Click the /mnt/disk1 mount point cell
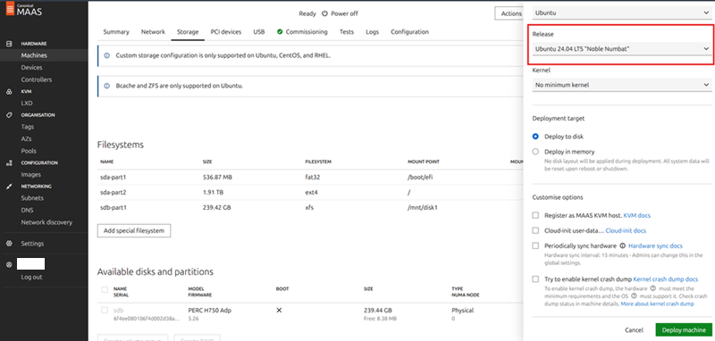The width and height of the screenshot is (715, 341). pyautogui.click(x=424, y=208)
